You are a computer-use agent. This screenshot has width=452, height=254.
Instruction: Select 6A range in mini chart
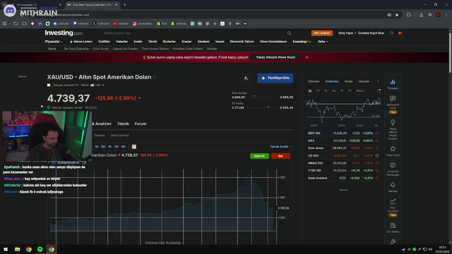pyautogui.click(x=334, y=91)
